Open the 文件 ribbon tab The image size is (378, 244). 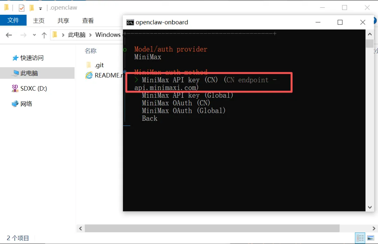(13, 20)
